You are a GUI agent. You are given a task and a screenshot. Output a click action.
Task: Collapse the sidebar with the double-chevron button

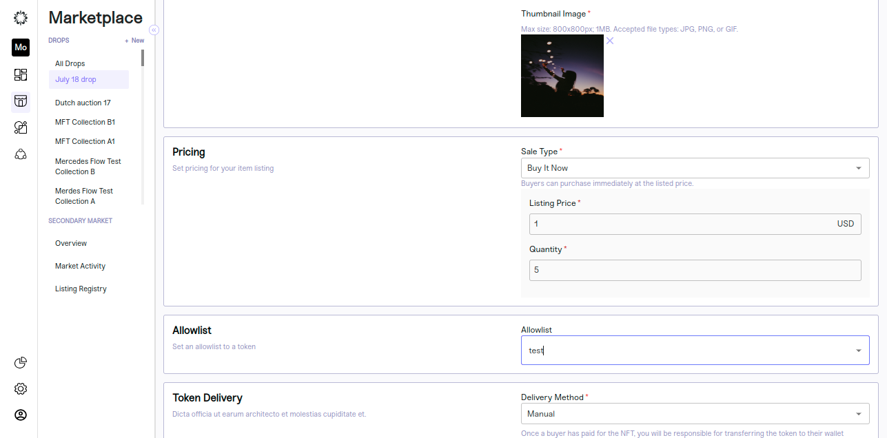[154, 30]
